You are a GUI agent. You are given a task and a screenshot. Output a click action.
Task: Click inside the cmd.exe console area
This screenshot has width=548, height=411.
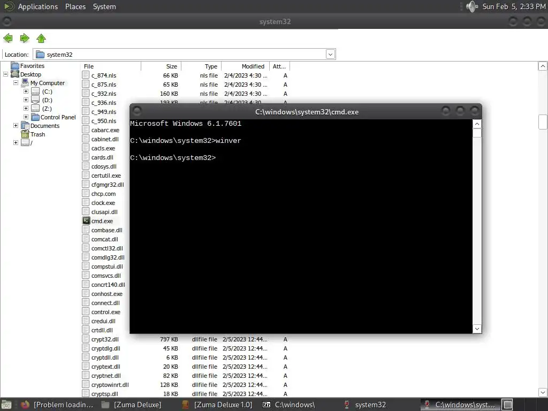click(x=301, y=226)
